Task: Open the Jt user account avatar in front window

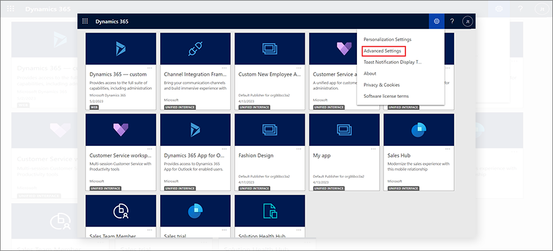Action: pyautogui.click(x=468, y=21)
